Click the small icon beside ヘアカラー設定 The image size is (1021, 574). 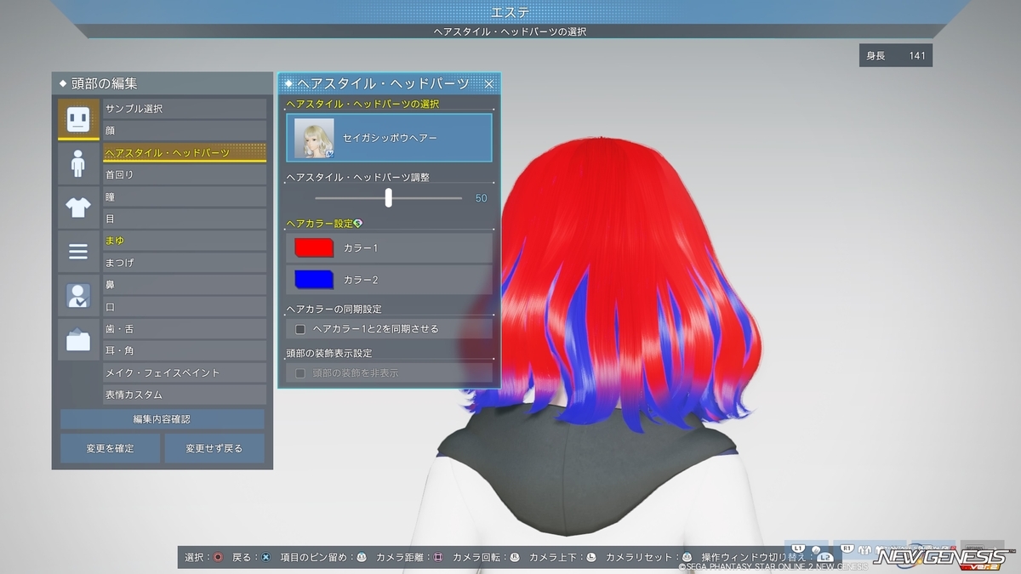[x=358, y=224]
